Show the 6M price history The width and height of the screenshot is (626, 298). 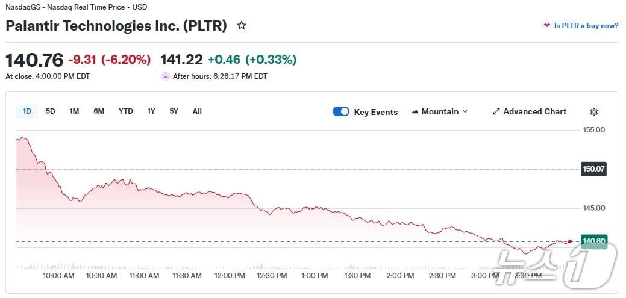tap(99, 111)
